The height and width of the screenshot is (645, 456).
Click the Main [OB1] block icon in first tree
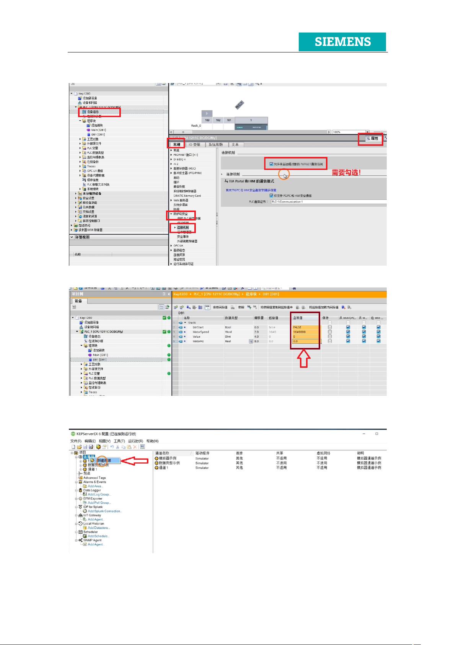[89, 130]
